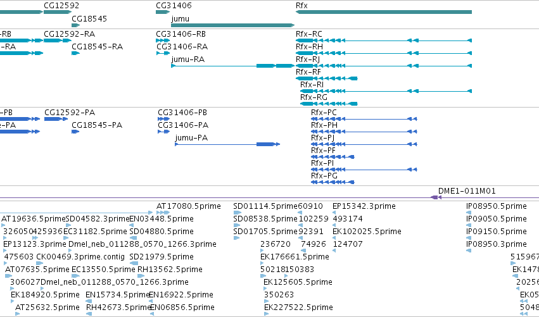Select CK00469.3prime.contig entry

pyautogui.click(x=80, y=257)
